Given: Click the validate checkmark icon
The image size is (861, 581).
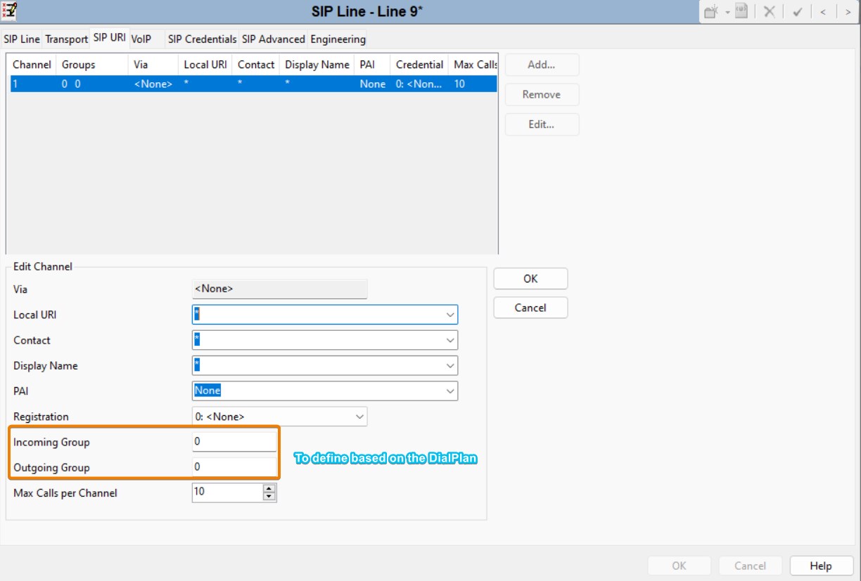Looking at the screenshot, I should pyautogui.click(x=797, y=12).
